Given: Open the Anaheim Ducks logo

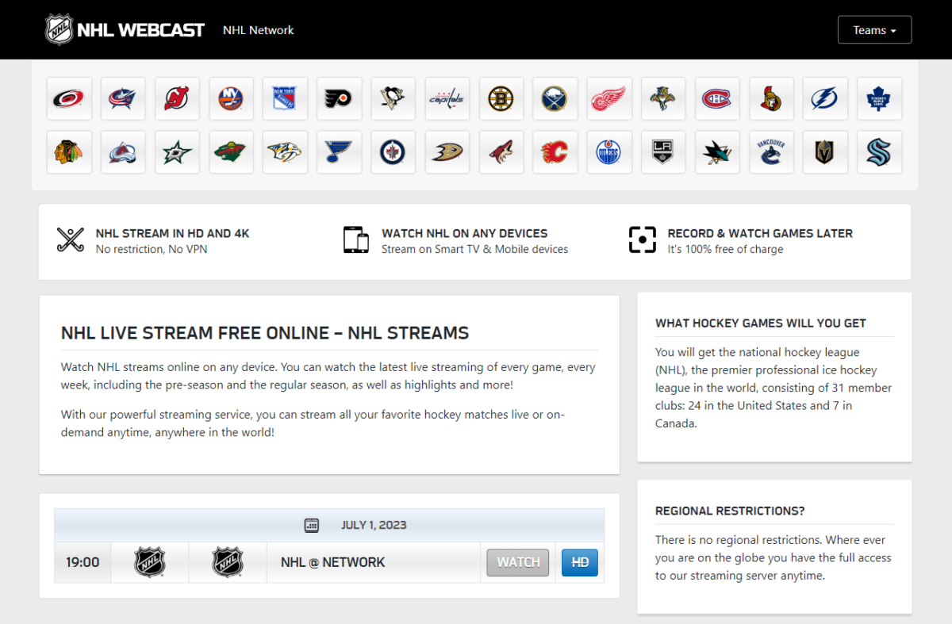Looking at the screenshot, I should (447, 151).
